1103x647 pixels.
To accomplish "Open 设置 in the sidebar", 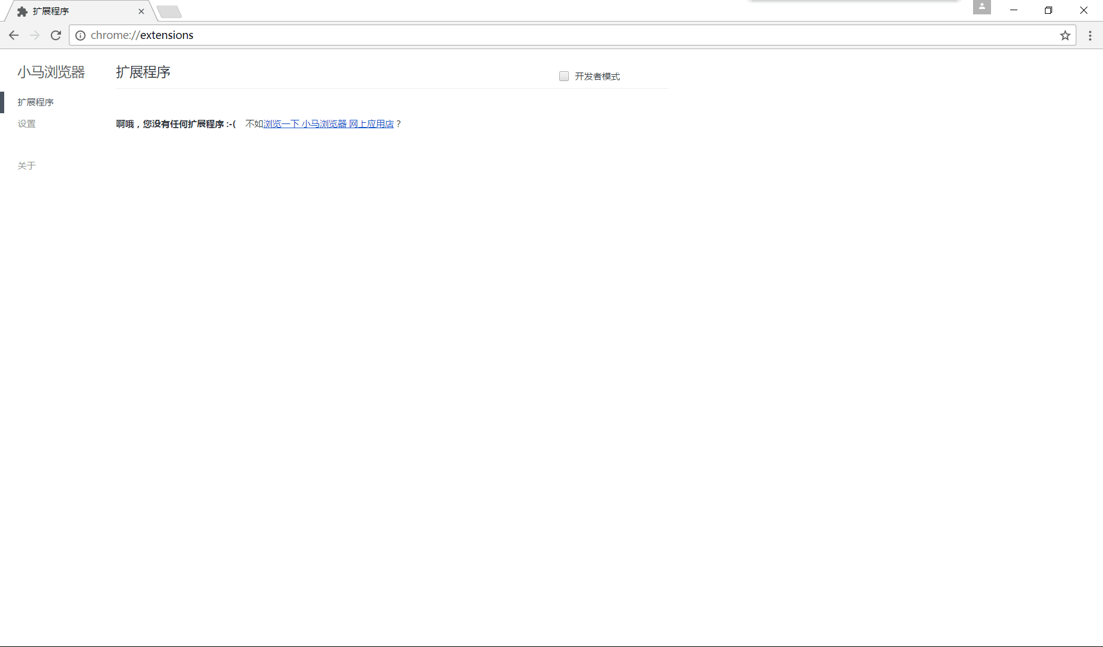I will point(26,124).
